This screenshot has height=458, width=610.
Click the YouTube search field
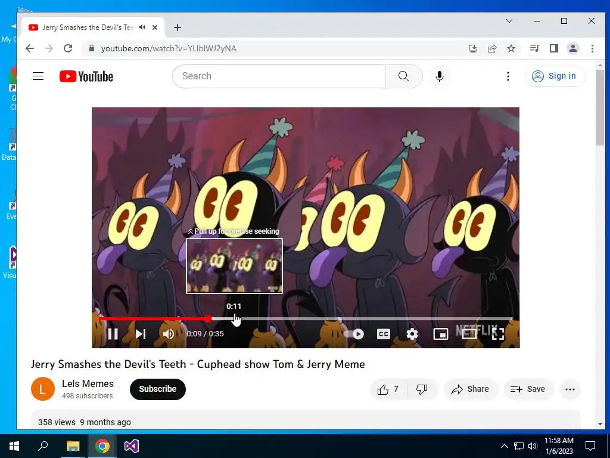click(x=279, y=76)
